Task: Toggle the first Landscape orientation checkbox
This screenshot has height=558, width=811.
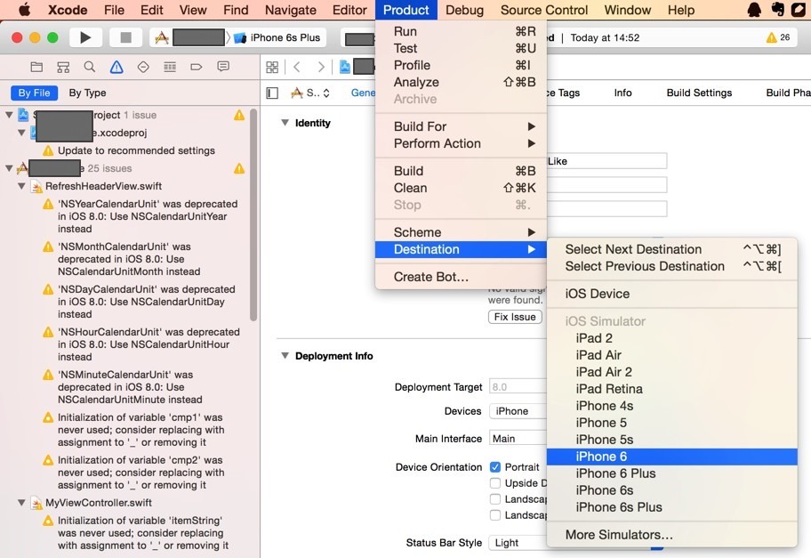Action: coord(495,499)
